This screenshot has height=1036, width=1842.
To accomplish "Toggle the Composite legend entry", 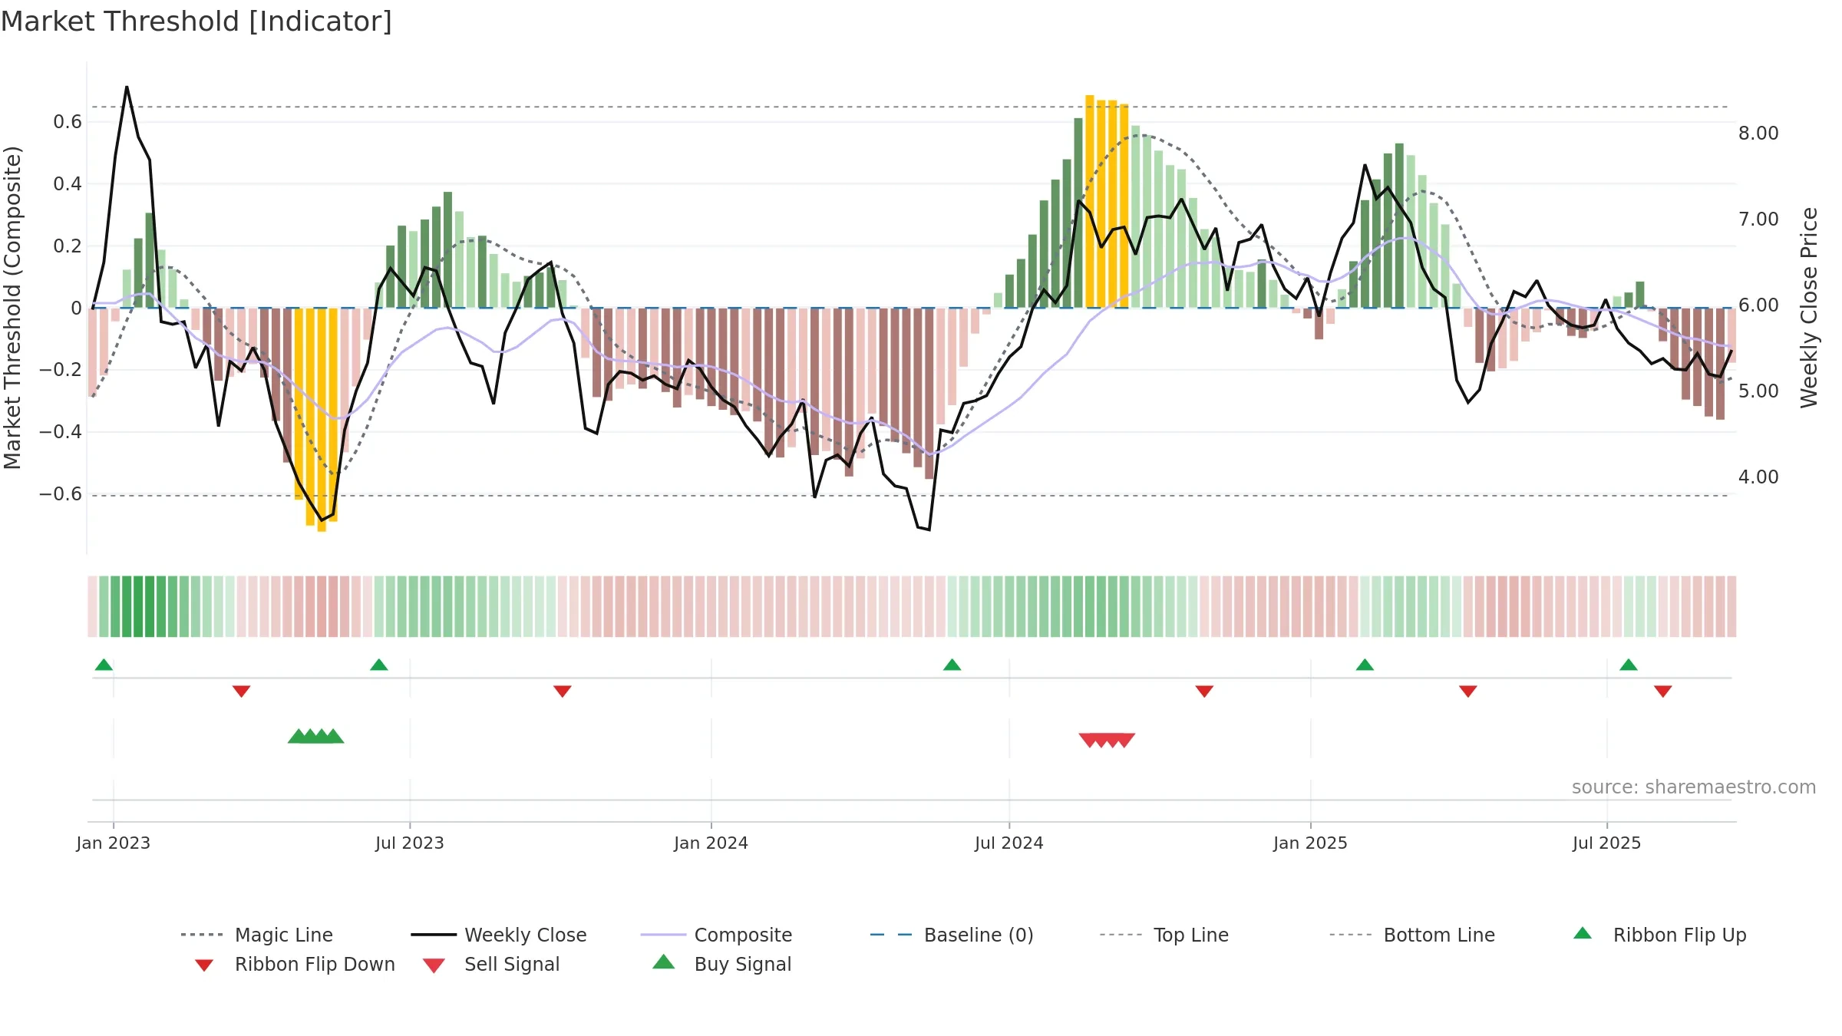I will [x=716, y=935].
